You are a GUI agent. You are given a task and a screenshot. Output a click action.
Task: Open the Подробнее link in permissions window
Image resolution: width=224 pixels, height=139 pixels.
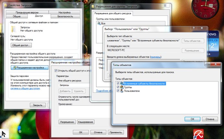[x=104, y=91]
